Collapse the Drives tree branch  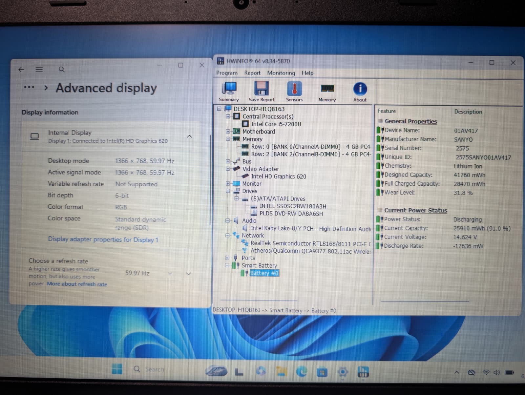[228, 191]
